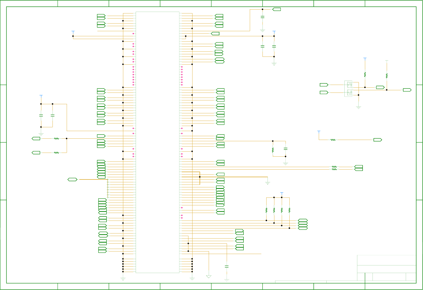Viewport: 423px width, 290px height.
Task: Select the lower of the two far-left ports
Action: coord(36,153)
